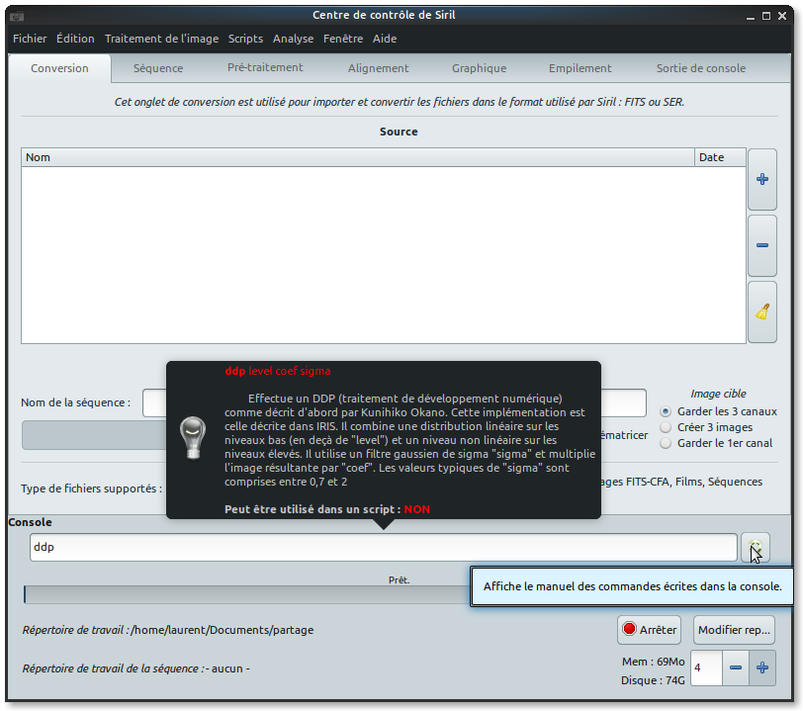Add source files with the plus button
The height and width of the screenshot is (711, 803).
click(762, 179)
